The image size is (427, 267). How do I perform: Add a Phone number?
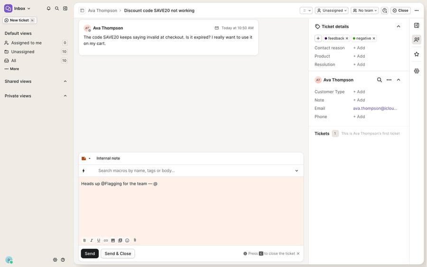[359, 117]
